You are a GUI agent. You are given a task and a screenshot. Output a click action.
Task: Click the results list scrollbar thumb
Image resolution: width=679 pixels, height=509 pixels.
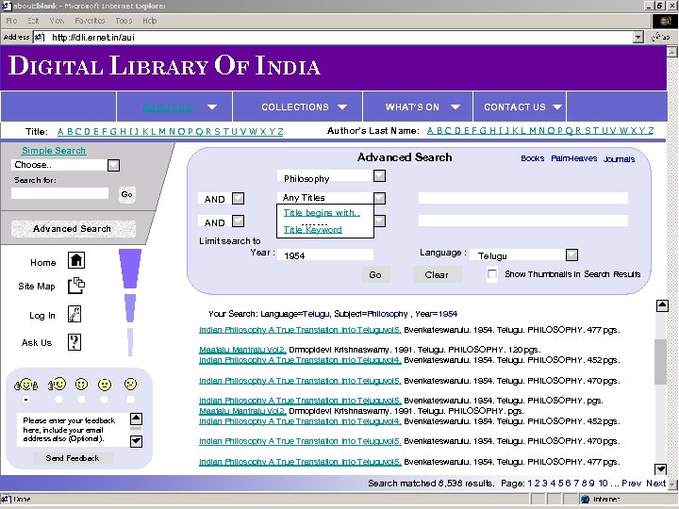[x=661, y=362]
